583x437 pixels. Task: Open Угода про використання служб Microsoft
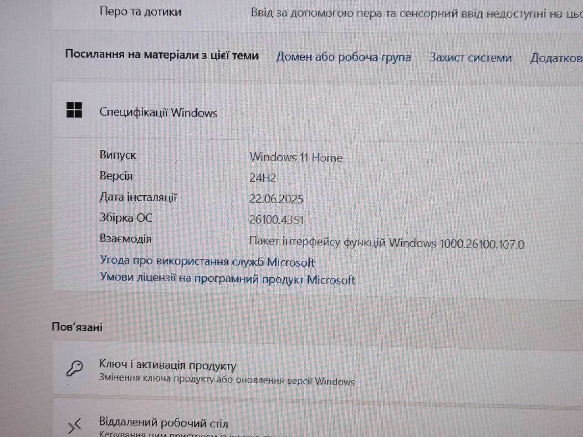click(207, 262)
